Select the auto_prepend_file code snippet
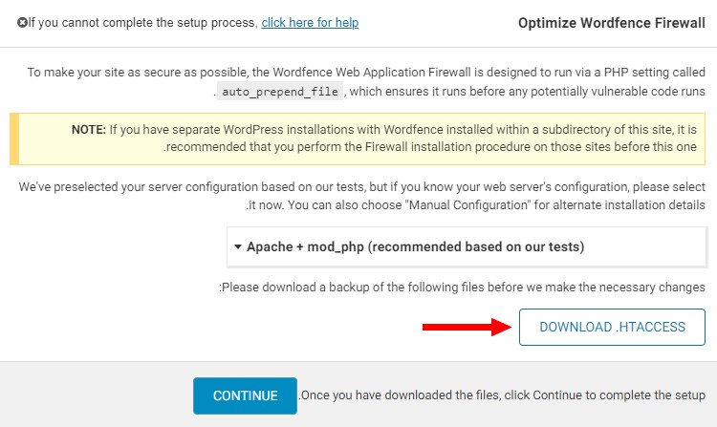Image resolution: width=717 pixels, height=427 pixels. 280,92
